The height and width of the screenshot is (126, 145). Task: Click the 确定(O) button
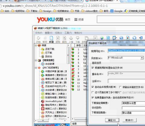coord(112,120)
